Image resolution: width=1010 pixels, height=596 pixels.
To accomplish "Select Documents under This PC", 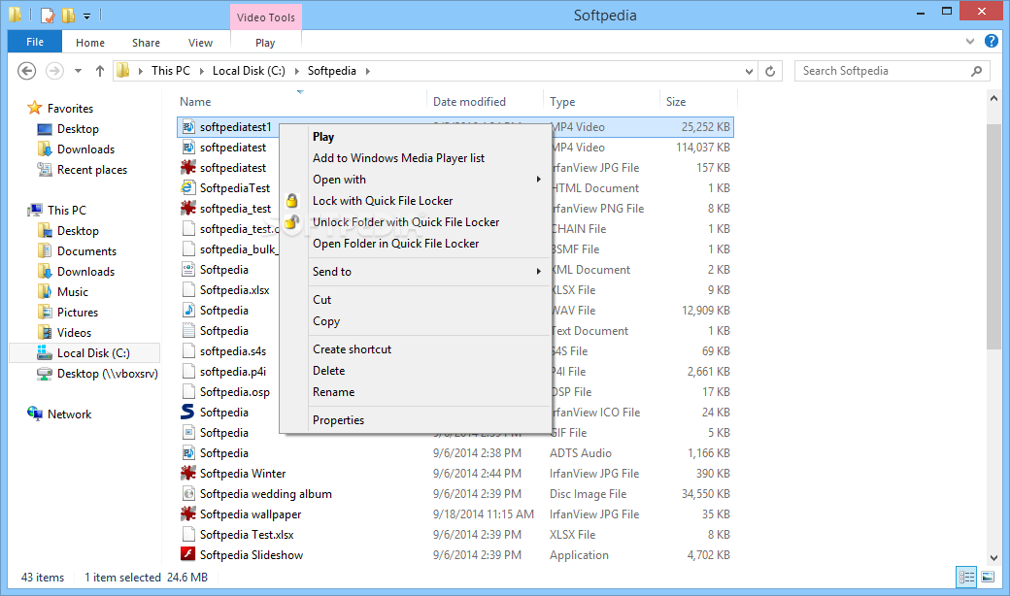I will 86,251.
